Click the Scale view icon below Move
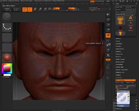Screen dimensions: 139x111 point(108,51)
